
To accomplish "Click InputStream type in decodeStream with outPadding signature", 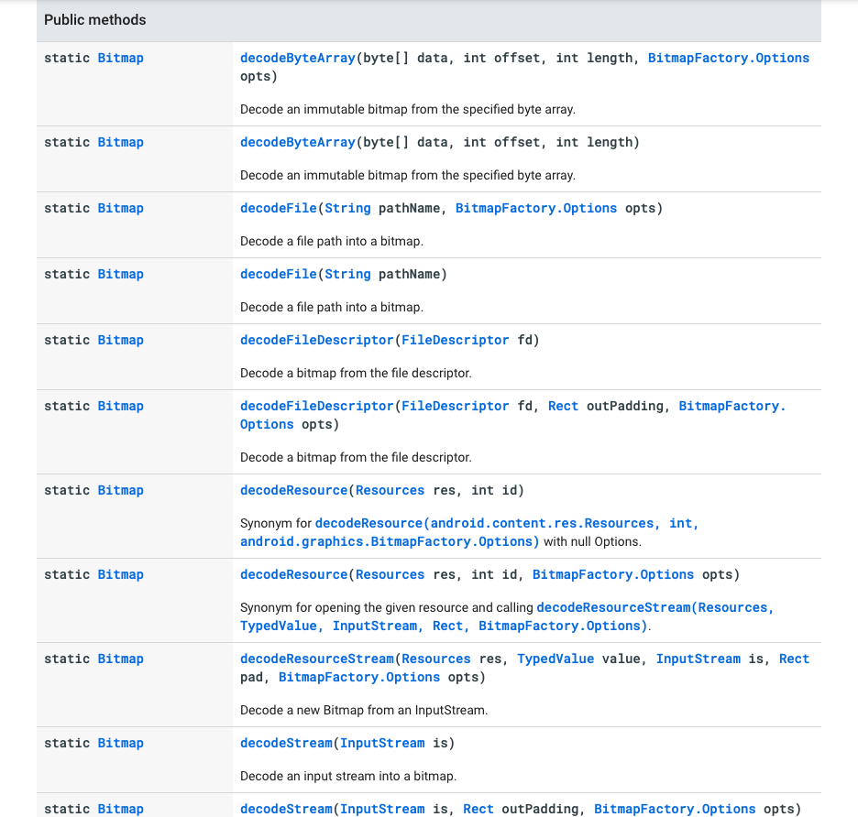I will coord(382,810).
